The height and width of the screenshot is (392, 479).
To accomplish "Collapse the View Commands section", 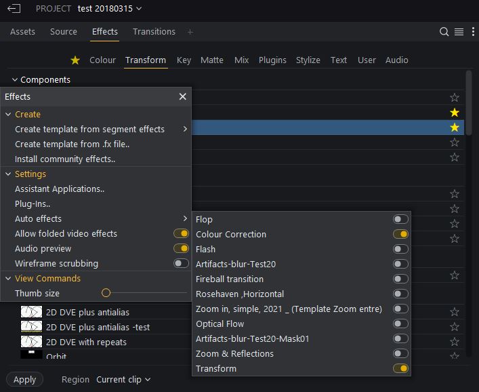I will [8, 278].
